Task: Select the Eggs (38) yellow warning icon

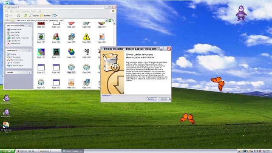Action: point(86,37)
